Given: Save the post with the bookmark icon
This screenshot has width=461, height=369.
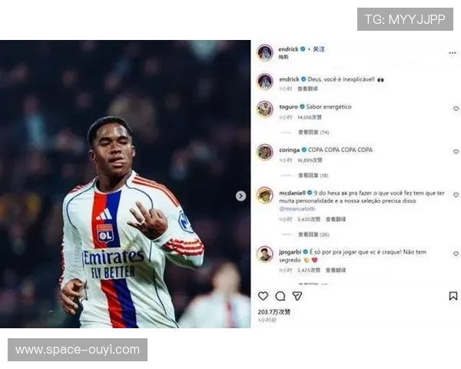Looking at the screenshot, I should pos(453,296).
